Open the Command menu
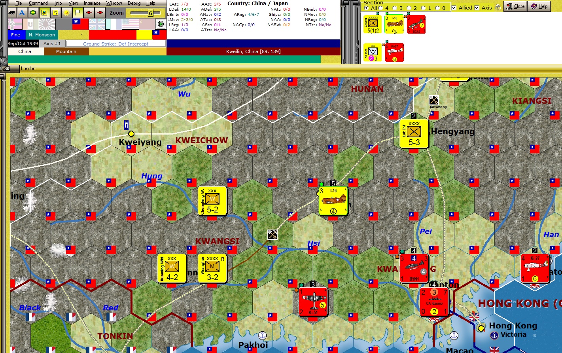This screenshot has height=353, width=562. (x=38, y=3)
